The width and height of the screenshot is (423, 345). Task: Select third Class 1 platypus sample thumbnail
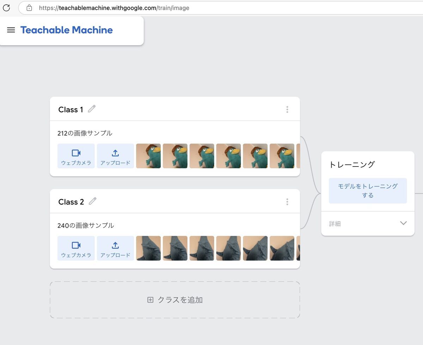(202, 156)
